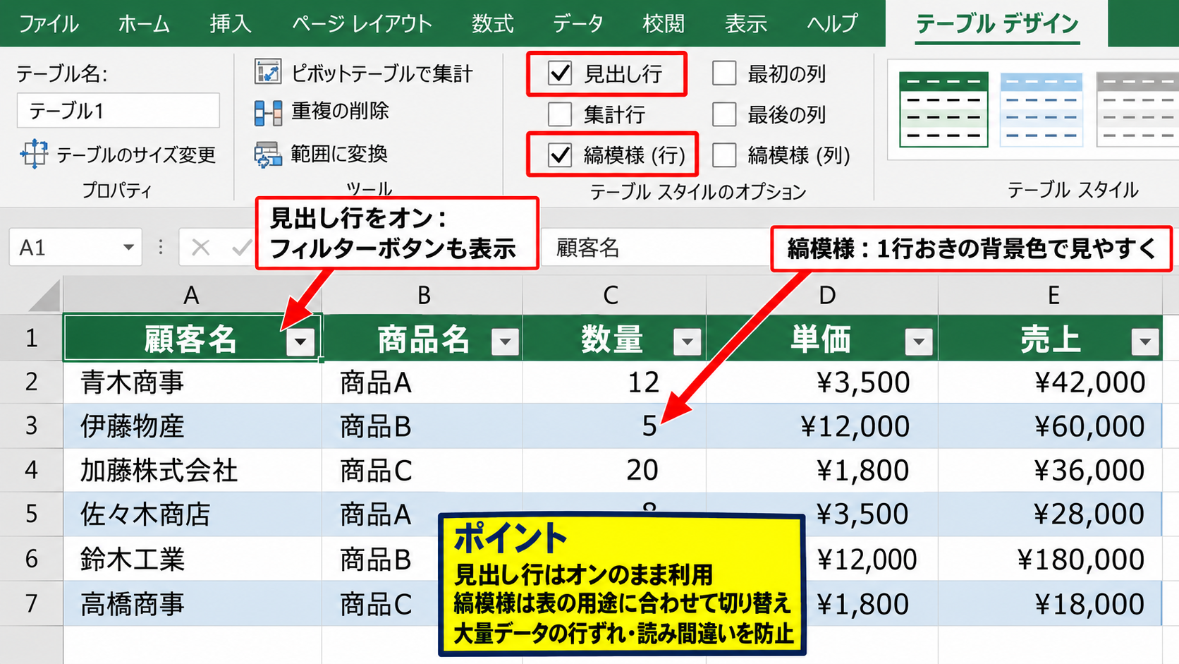This screenshot has height=664, width=1179.
Task: Enable the 最初の列 first column checkbox
Action: click(724, 73)
